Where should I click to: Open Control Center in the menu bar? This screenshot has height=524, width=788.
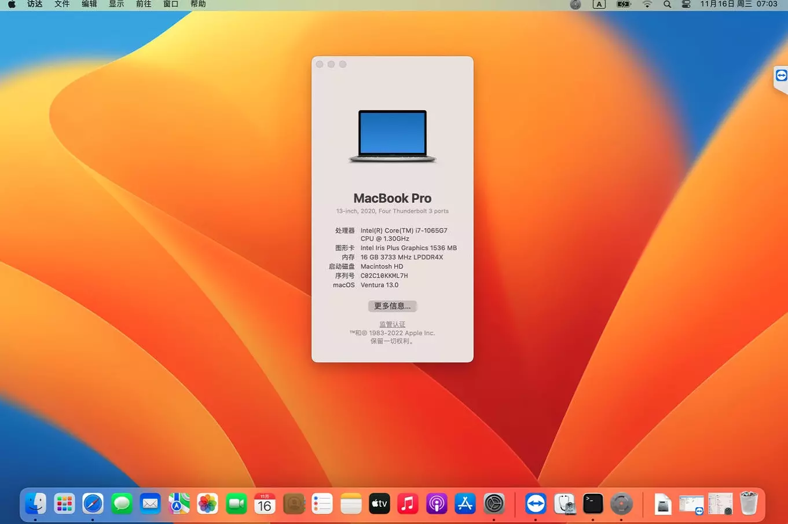coord(686,5)
